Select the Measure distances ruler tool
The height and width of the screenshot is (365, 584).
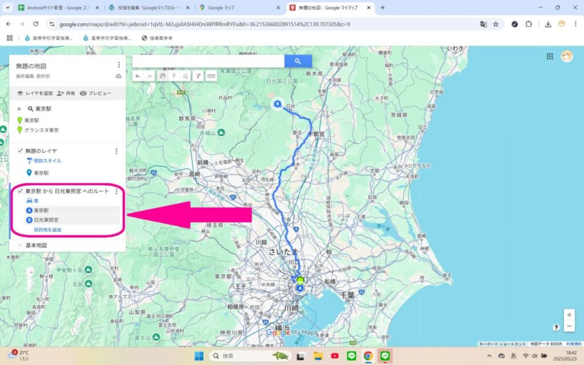(211, 76)
